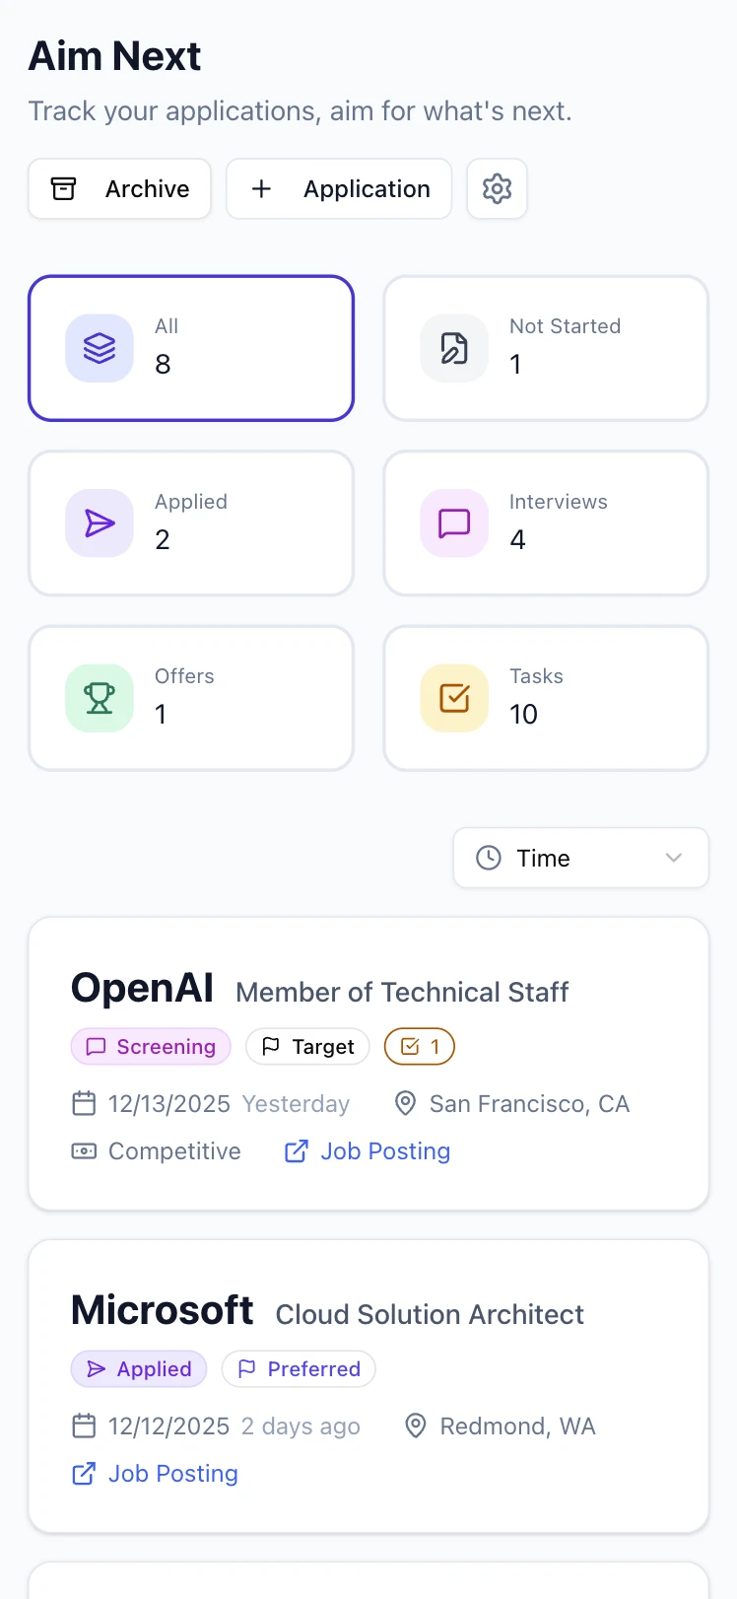Click the Aim Next app title

click(115, 56)
